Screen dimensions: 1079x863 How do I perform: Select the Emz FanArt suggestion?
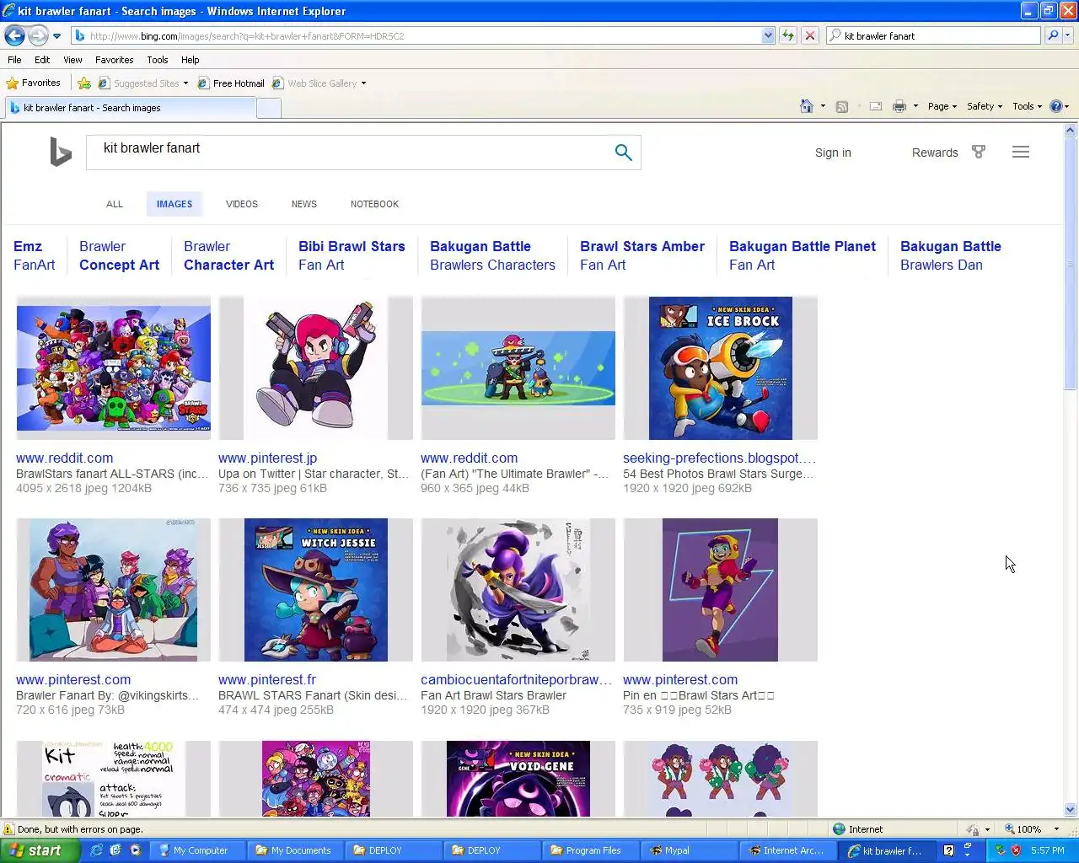coord(34,255)
